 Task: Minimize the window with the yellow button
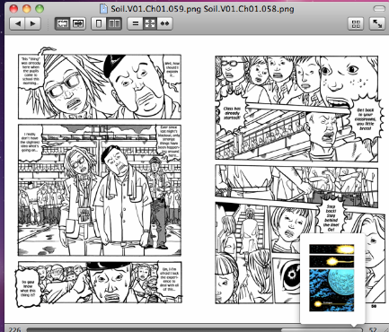click(27, 9)
